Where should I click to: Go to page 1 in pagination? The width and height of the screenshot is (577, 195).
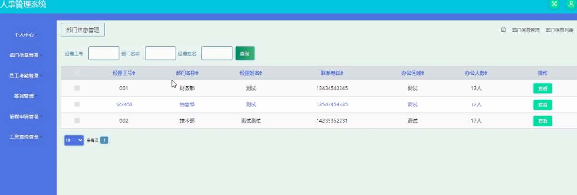pyautogui.click(x=105, y=140)
